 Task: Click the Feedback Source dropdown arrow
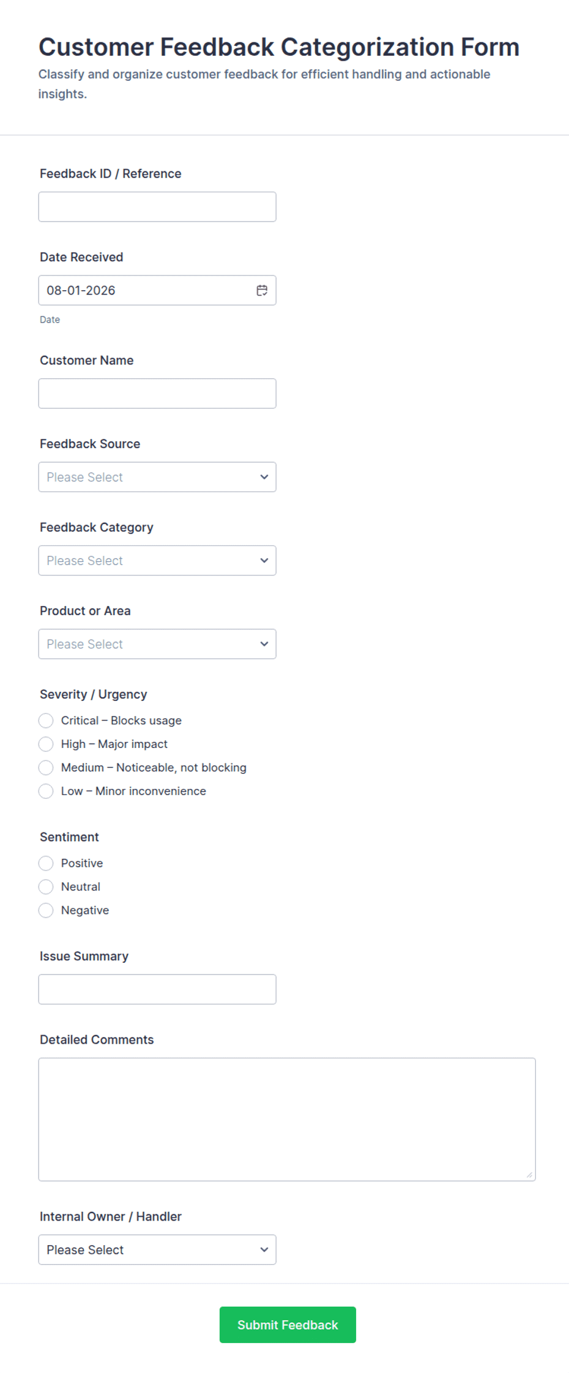tap(264, 477)
